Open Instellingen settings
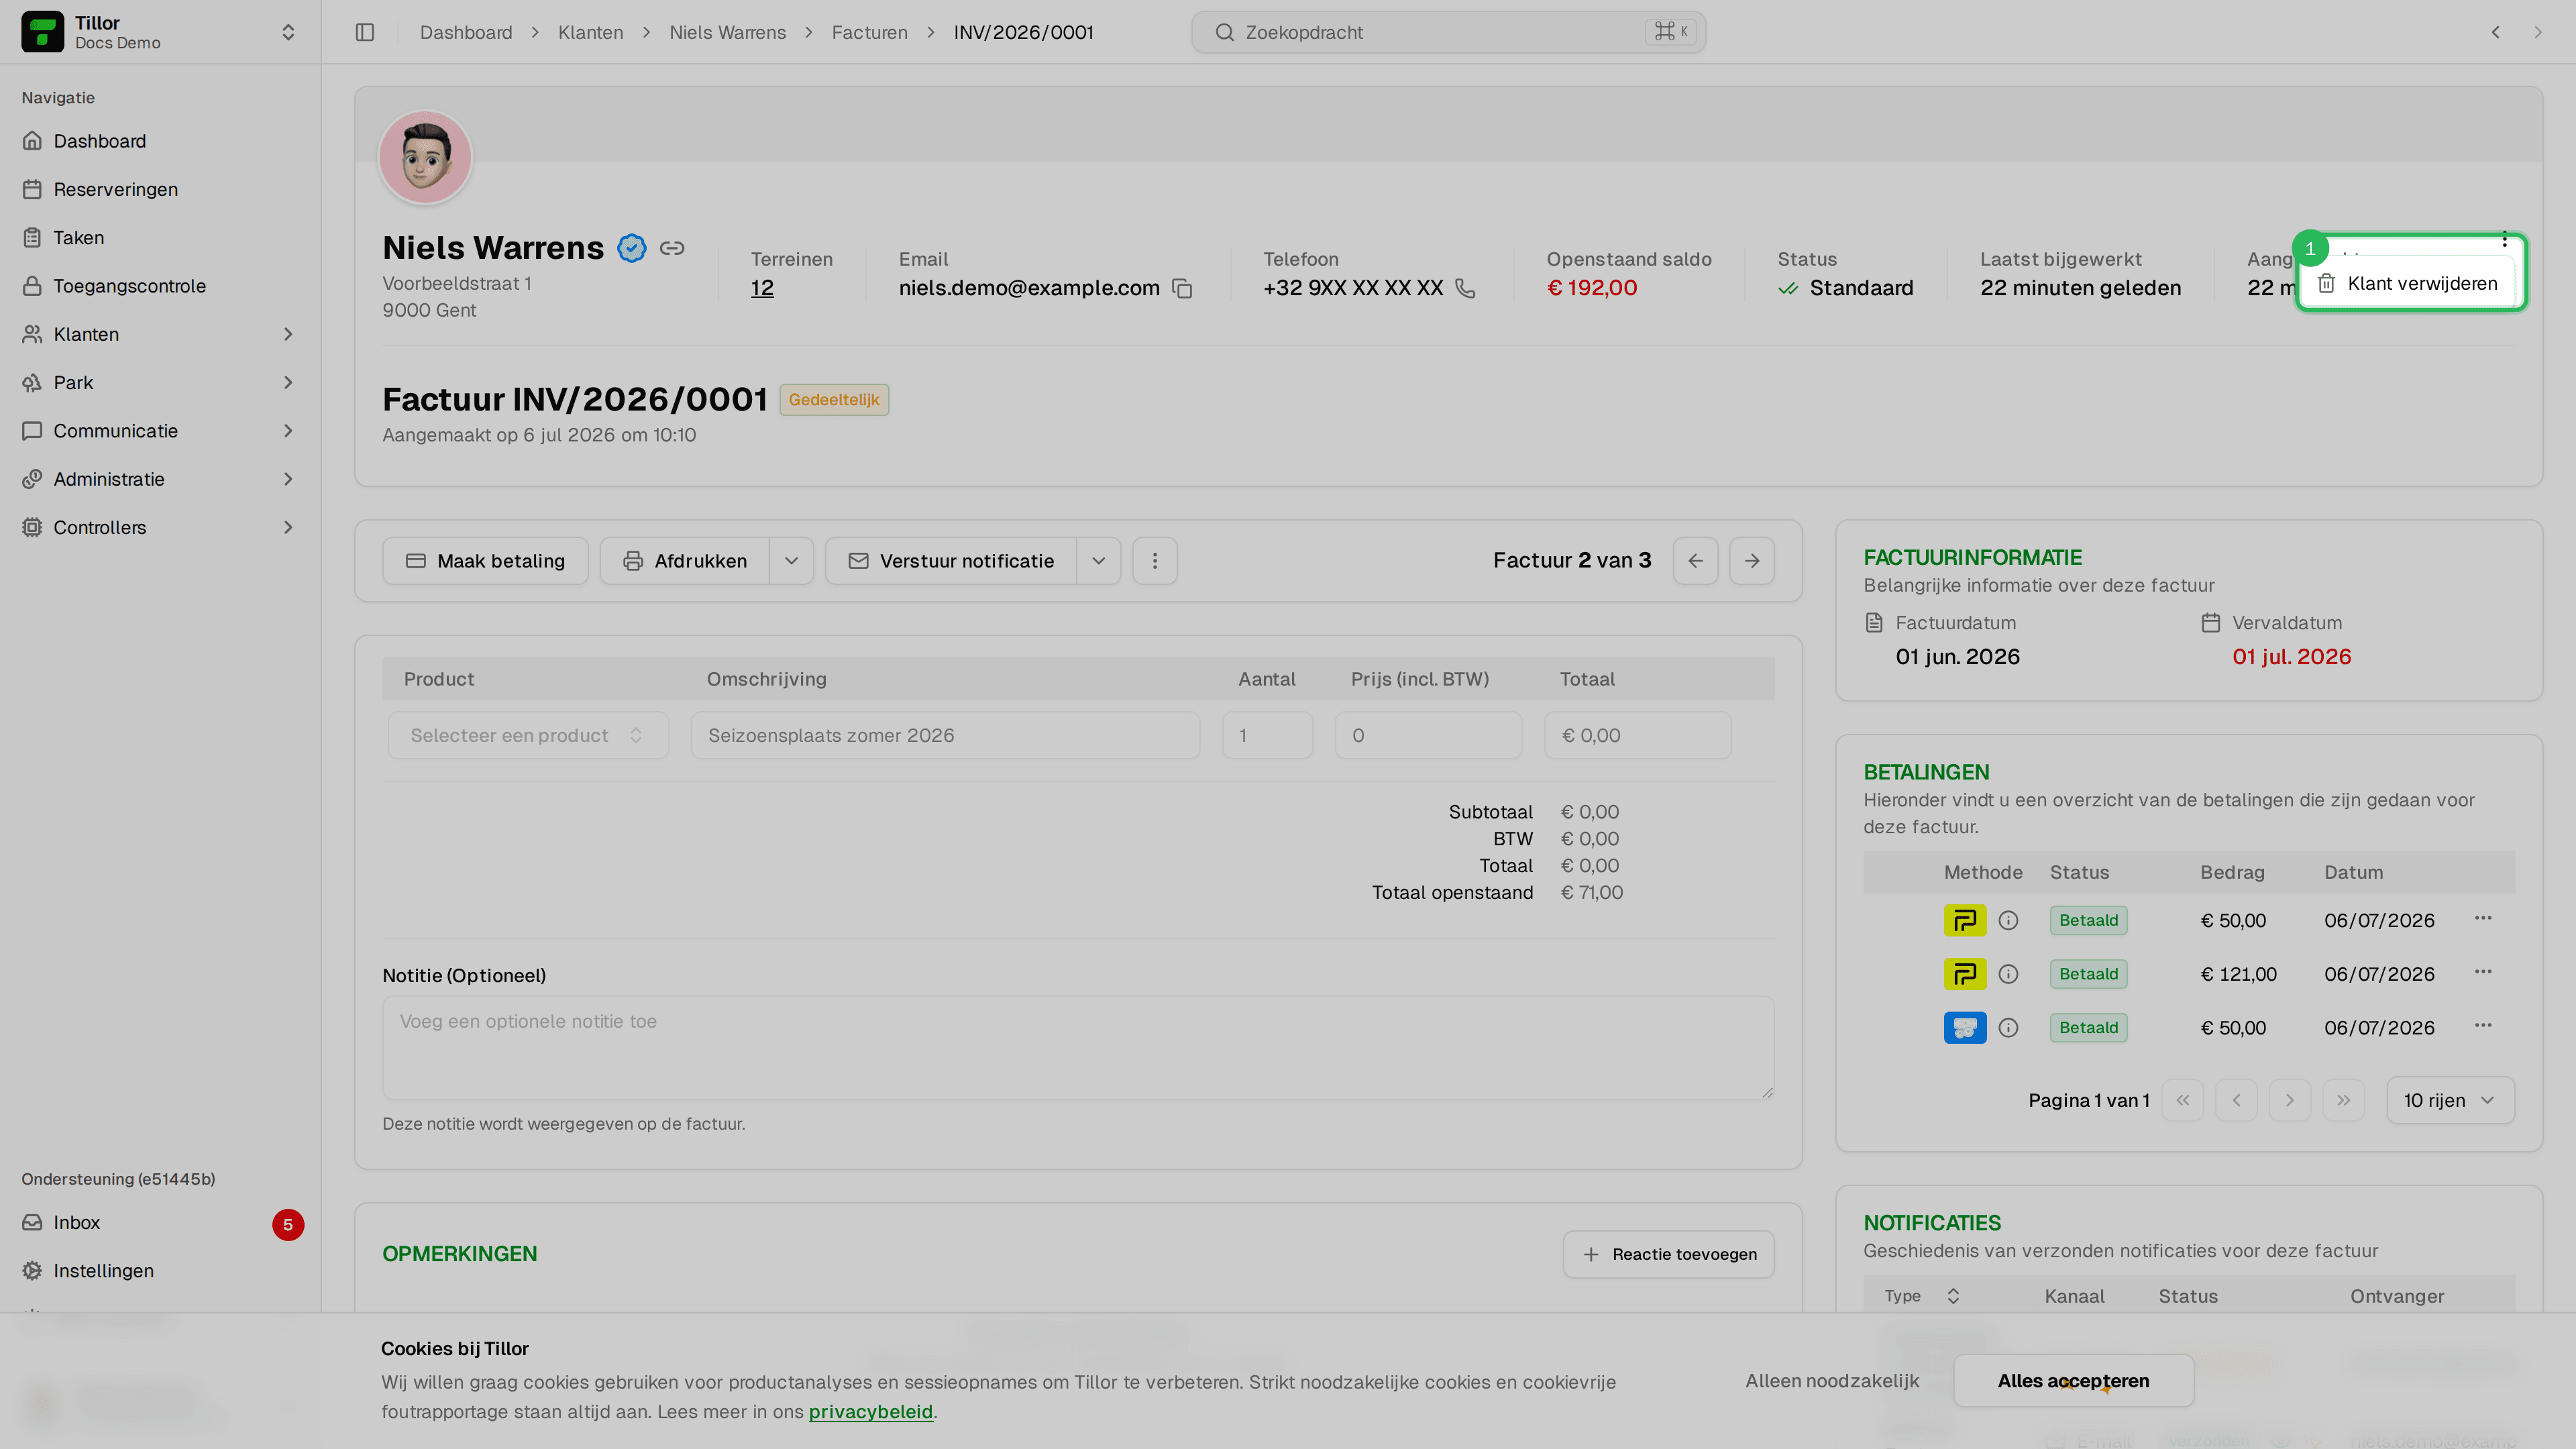Viewport: 2576px width, 1449px height. (160, 1271)
